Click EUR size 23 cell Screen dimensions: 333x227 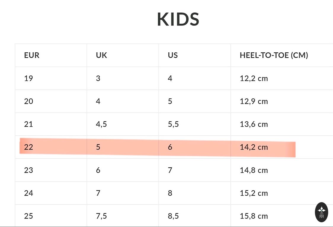click(28, 170)
